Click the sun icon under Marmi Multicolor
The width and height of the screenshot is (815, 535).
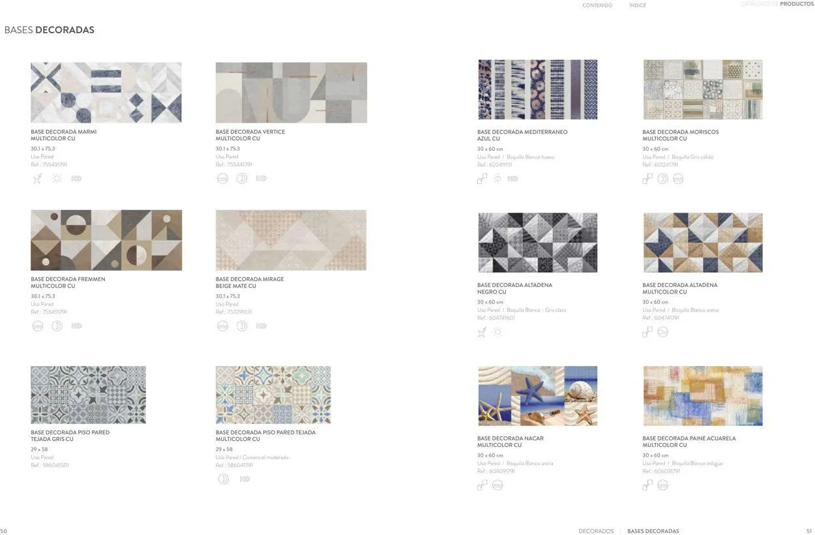click(x=57, y=179)
